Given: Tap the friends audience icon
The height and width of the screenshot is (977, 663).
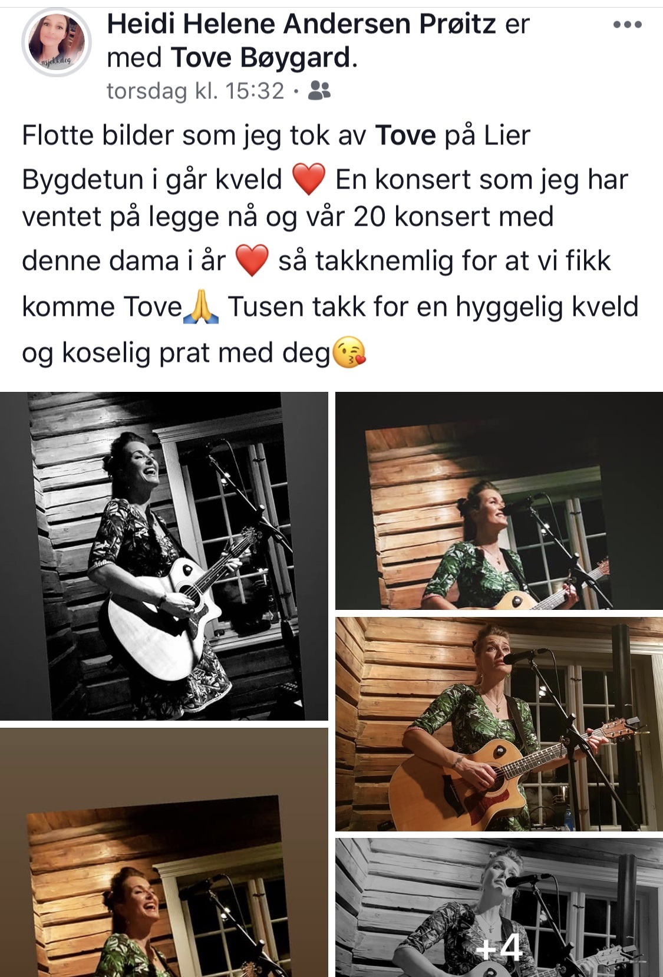Looking at the screenshot, I should pos(320,90).
